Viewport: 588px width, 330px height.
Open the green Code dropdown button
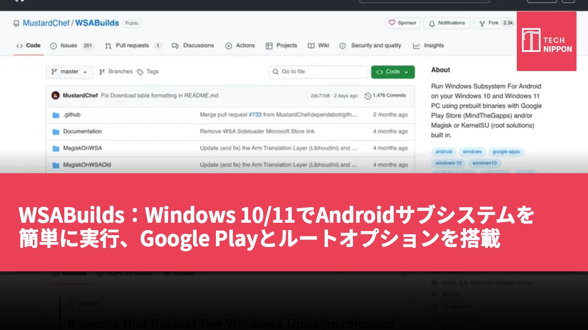(393, 72)
